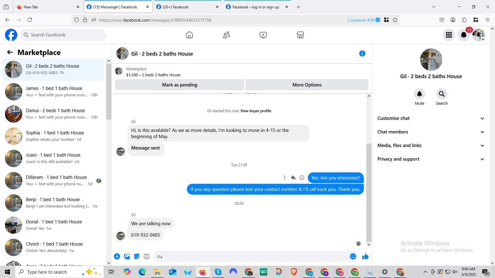Open the emoji picker in the message box
Viewport: 495px width, 278px height.
[x=353, y=256]
